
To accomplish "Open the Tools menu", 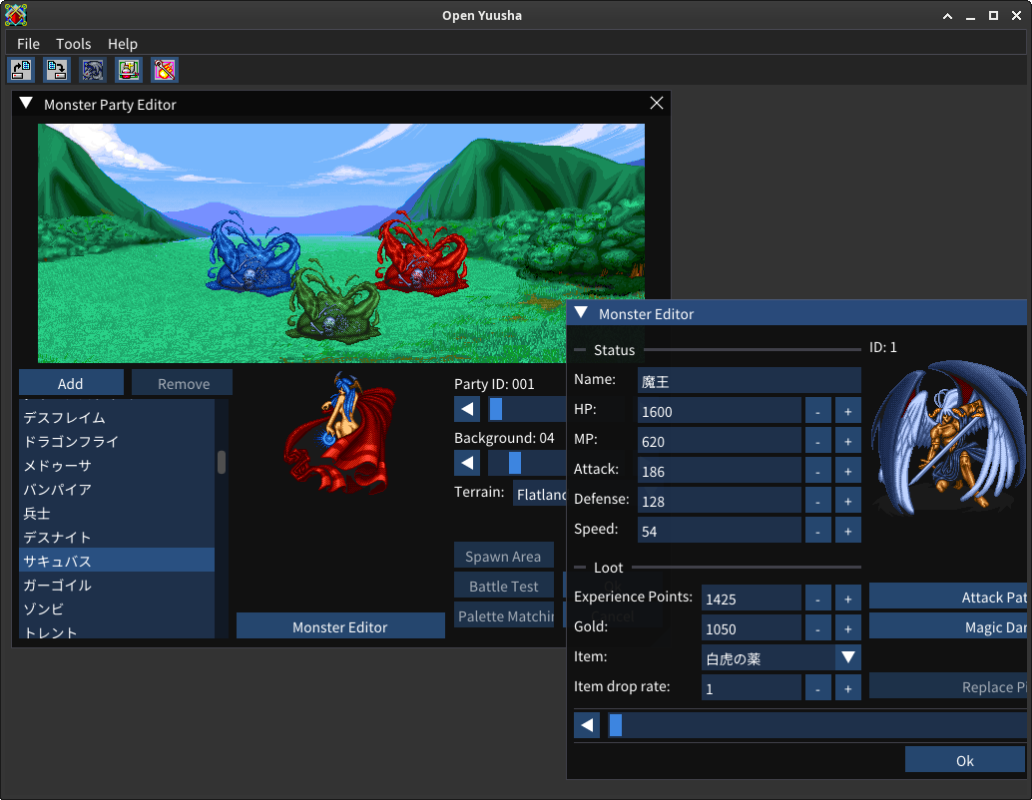I will coord(73,44).
